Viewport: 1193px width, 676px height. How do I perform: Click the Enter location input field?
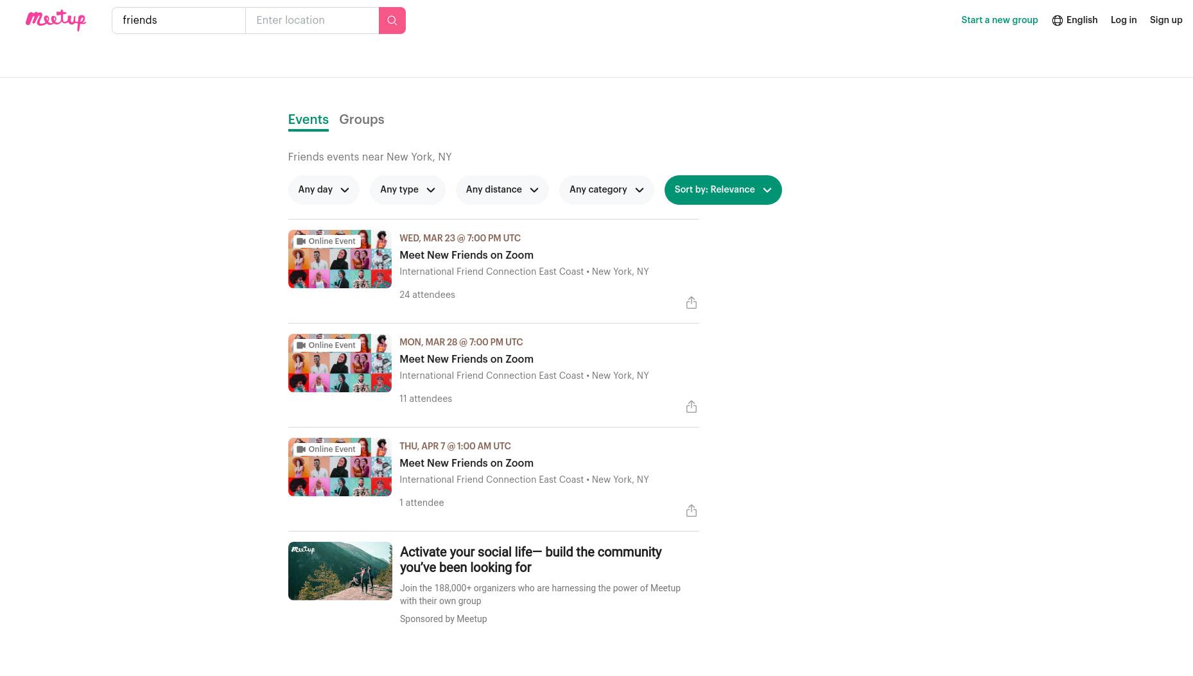(312, 21)
